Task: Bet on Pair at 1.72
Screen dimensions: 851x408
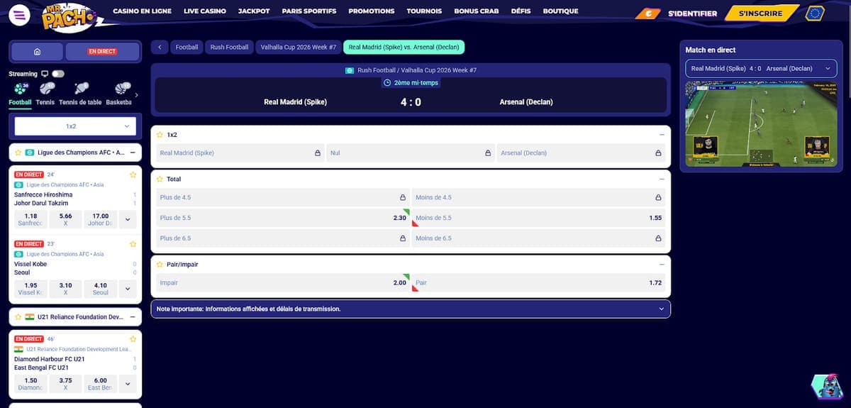Action: (539, 282)
